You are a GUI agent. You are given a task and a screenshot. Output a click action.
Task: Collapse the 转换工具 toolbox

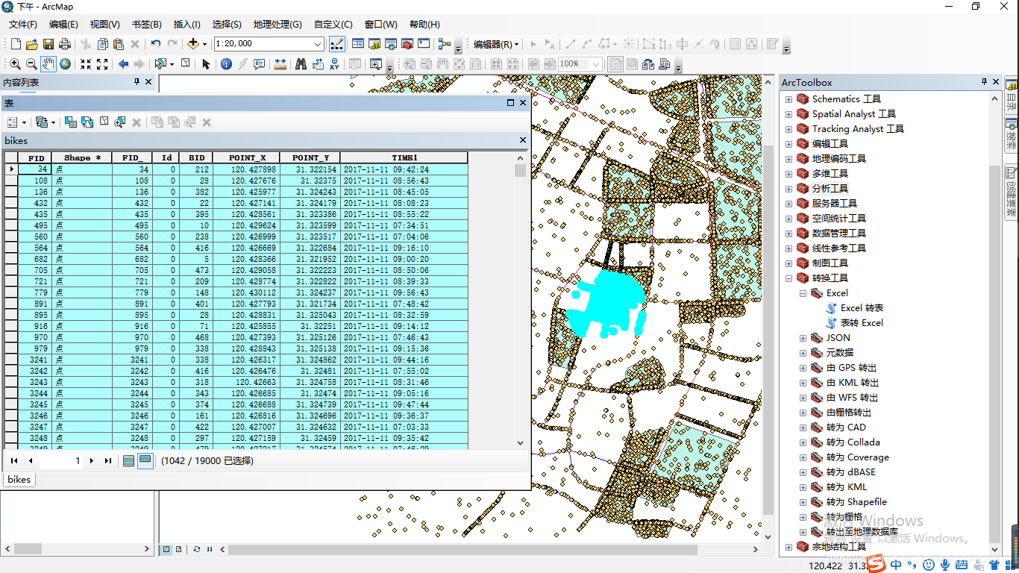click(788, 278)
